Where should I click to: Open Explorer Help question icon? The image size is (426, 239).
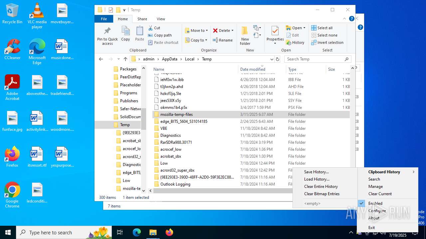[351, 19]
